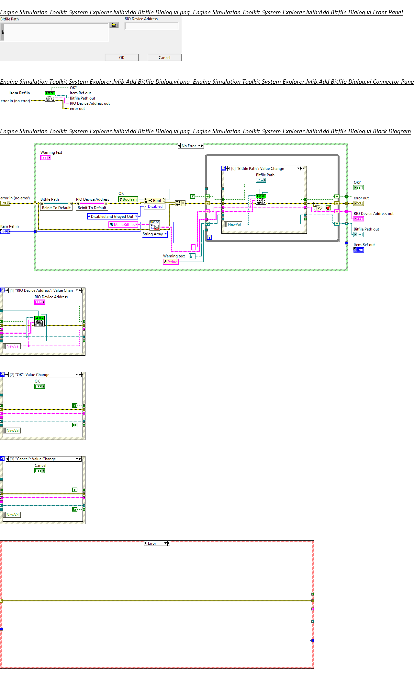This screenshot has width=414, height=685.
Task: Click the ADD BITFILE DIALOG connector pane icon
Action: pos(50,97)
